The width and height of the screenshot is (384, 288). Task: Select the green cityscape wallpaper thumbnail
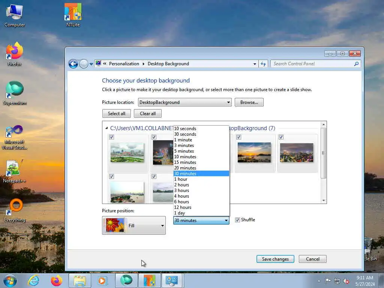pos(127,152)
